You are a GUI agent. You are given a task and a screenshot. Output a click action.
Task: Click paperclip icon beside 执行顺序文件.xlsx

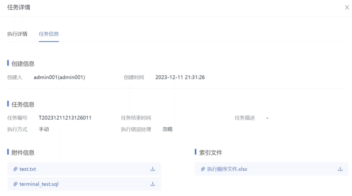click(203, 169)
